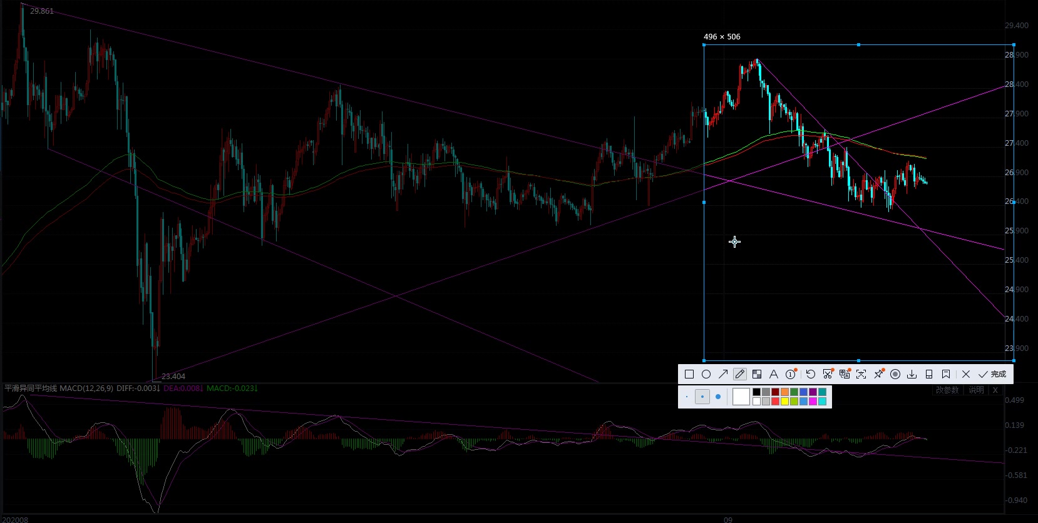The height and width of the screenshot is (523, 1038).
Task: Choose the smallest brush size dot
Action: point(687,397)
